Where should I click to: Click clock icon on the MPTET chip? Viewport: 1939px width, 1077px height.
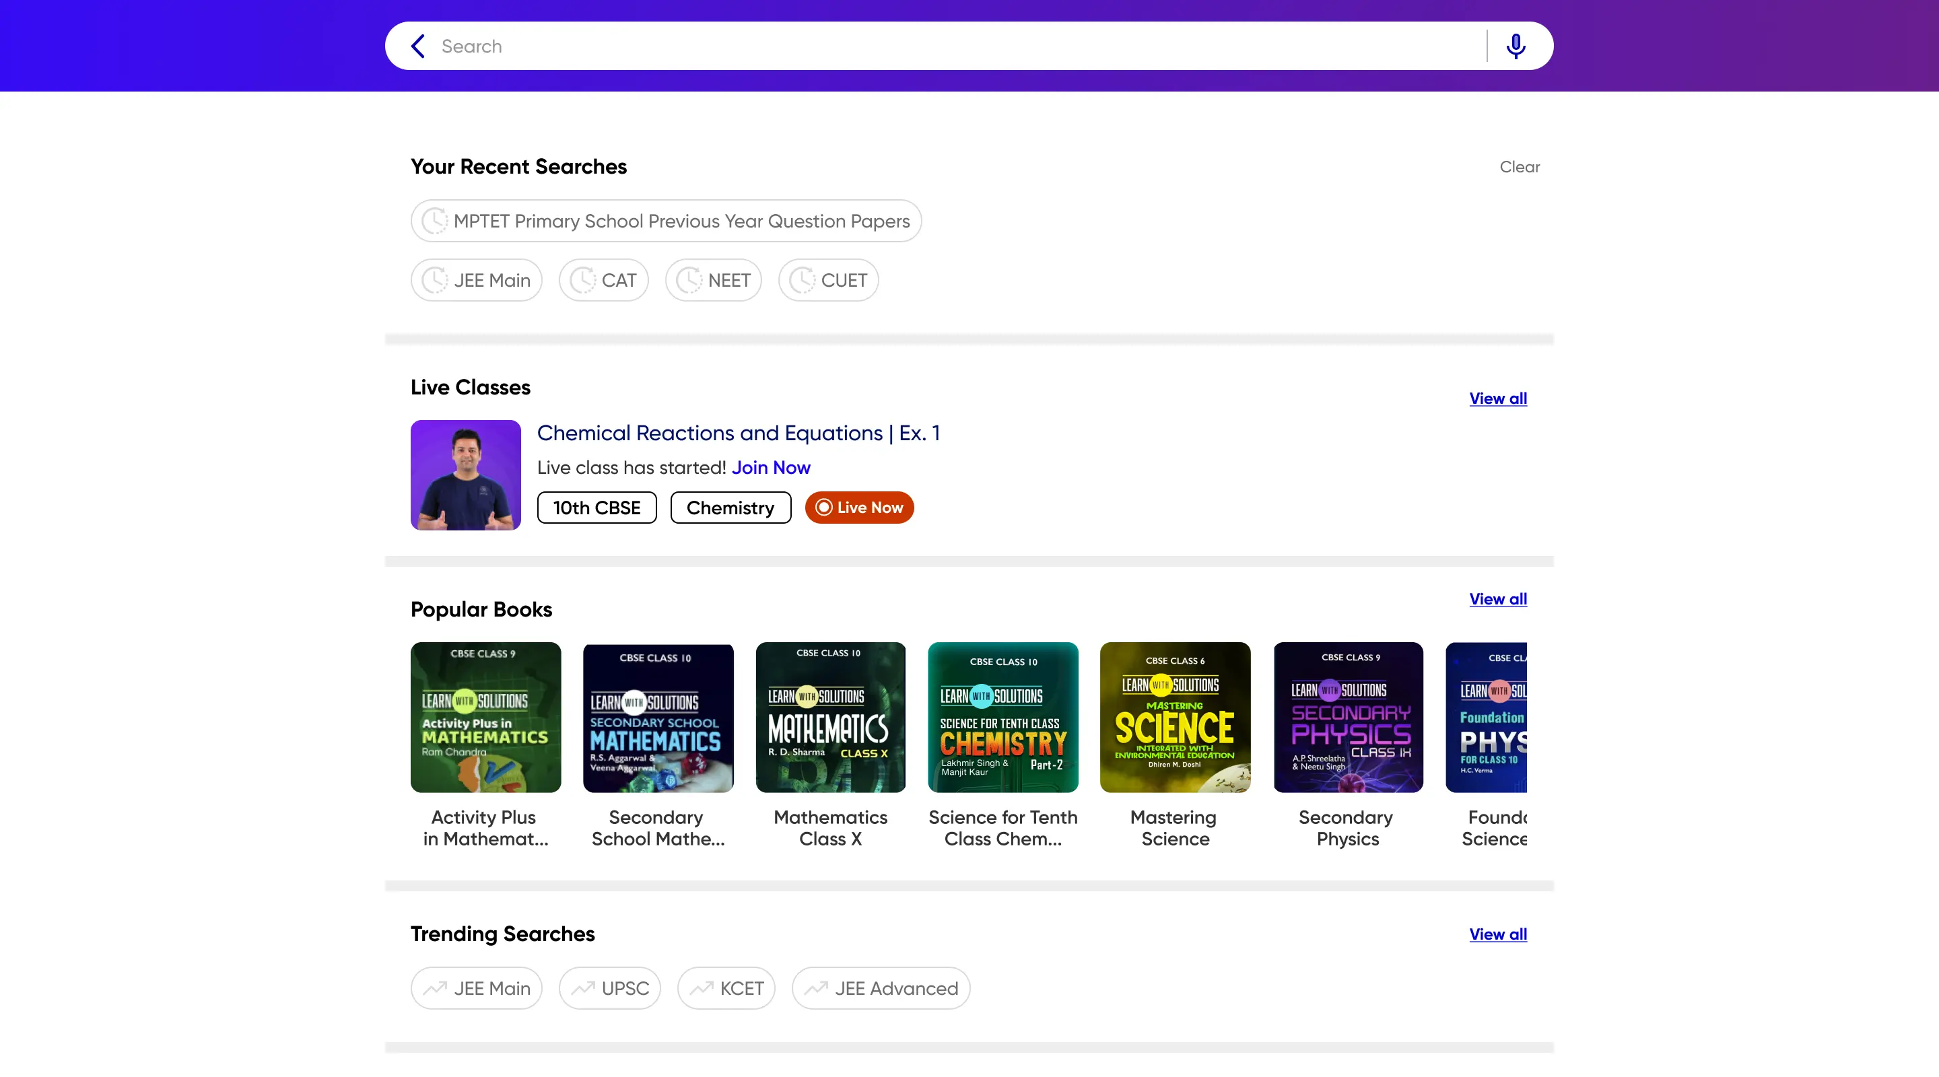pos(434,221)
